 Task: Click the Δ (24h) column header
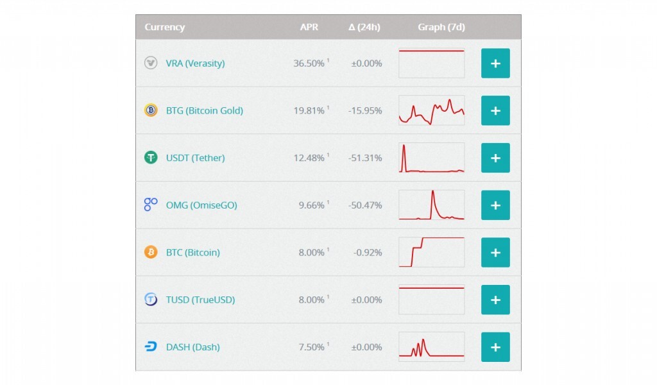pos(364,27)
